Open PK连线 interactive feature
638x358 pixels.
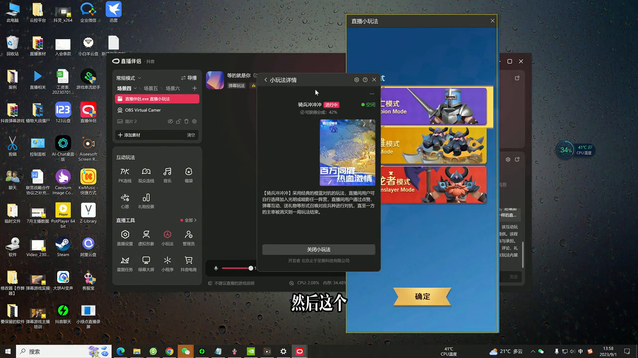[x=125, y=175]
